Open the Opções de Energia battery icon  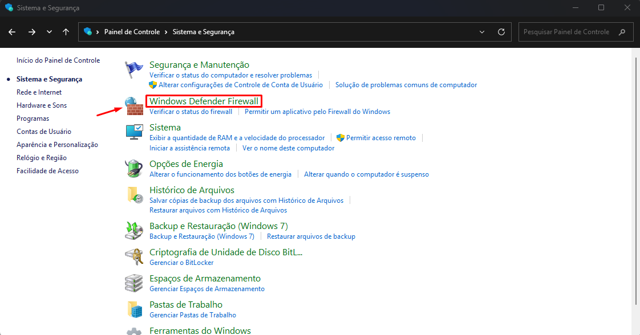point(134,169)
